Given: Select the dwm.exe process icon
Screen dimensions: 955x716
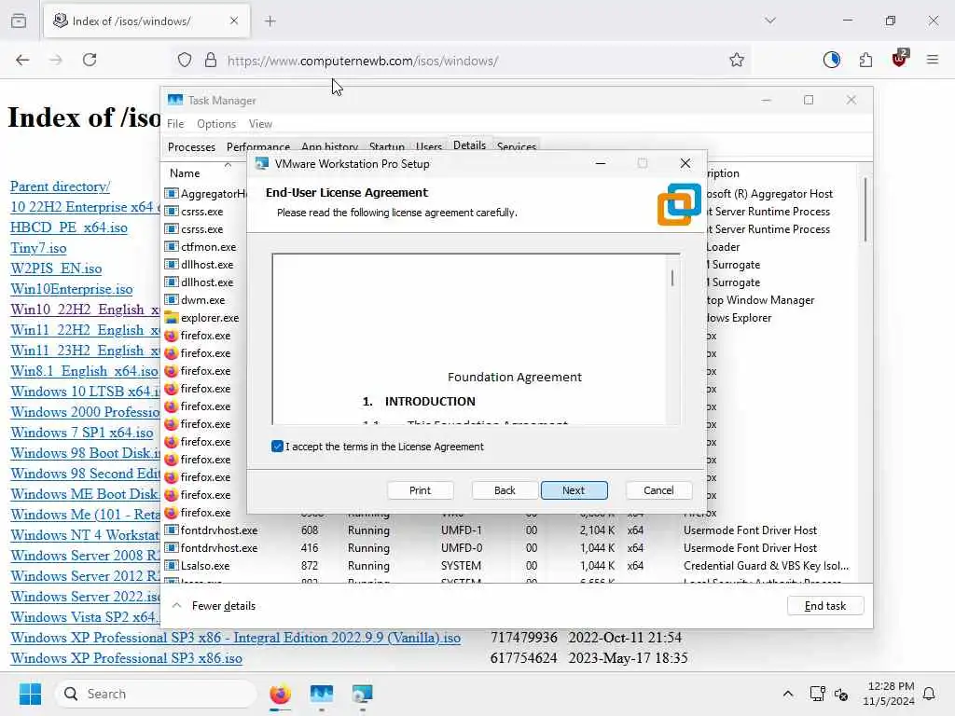Looking at the screenshot, I should pyautogui.click(x=172, y=300).
